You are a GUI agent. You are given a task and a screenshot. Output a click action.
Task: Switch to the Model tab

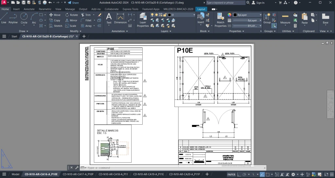[x=15, y=174]
